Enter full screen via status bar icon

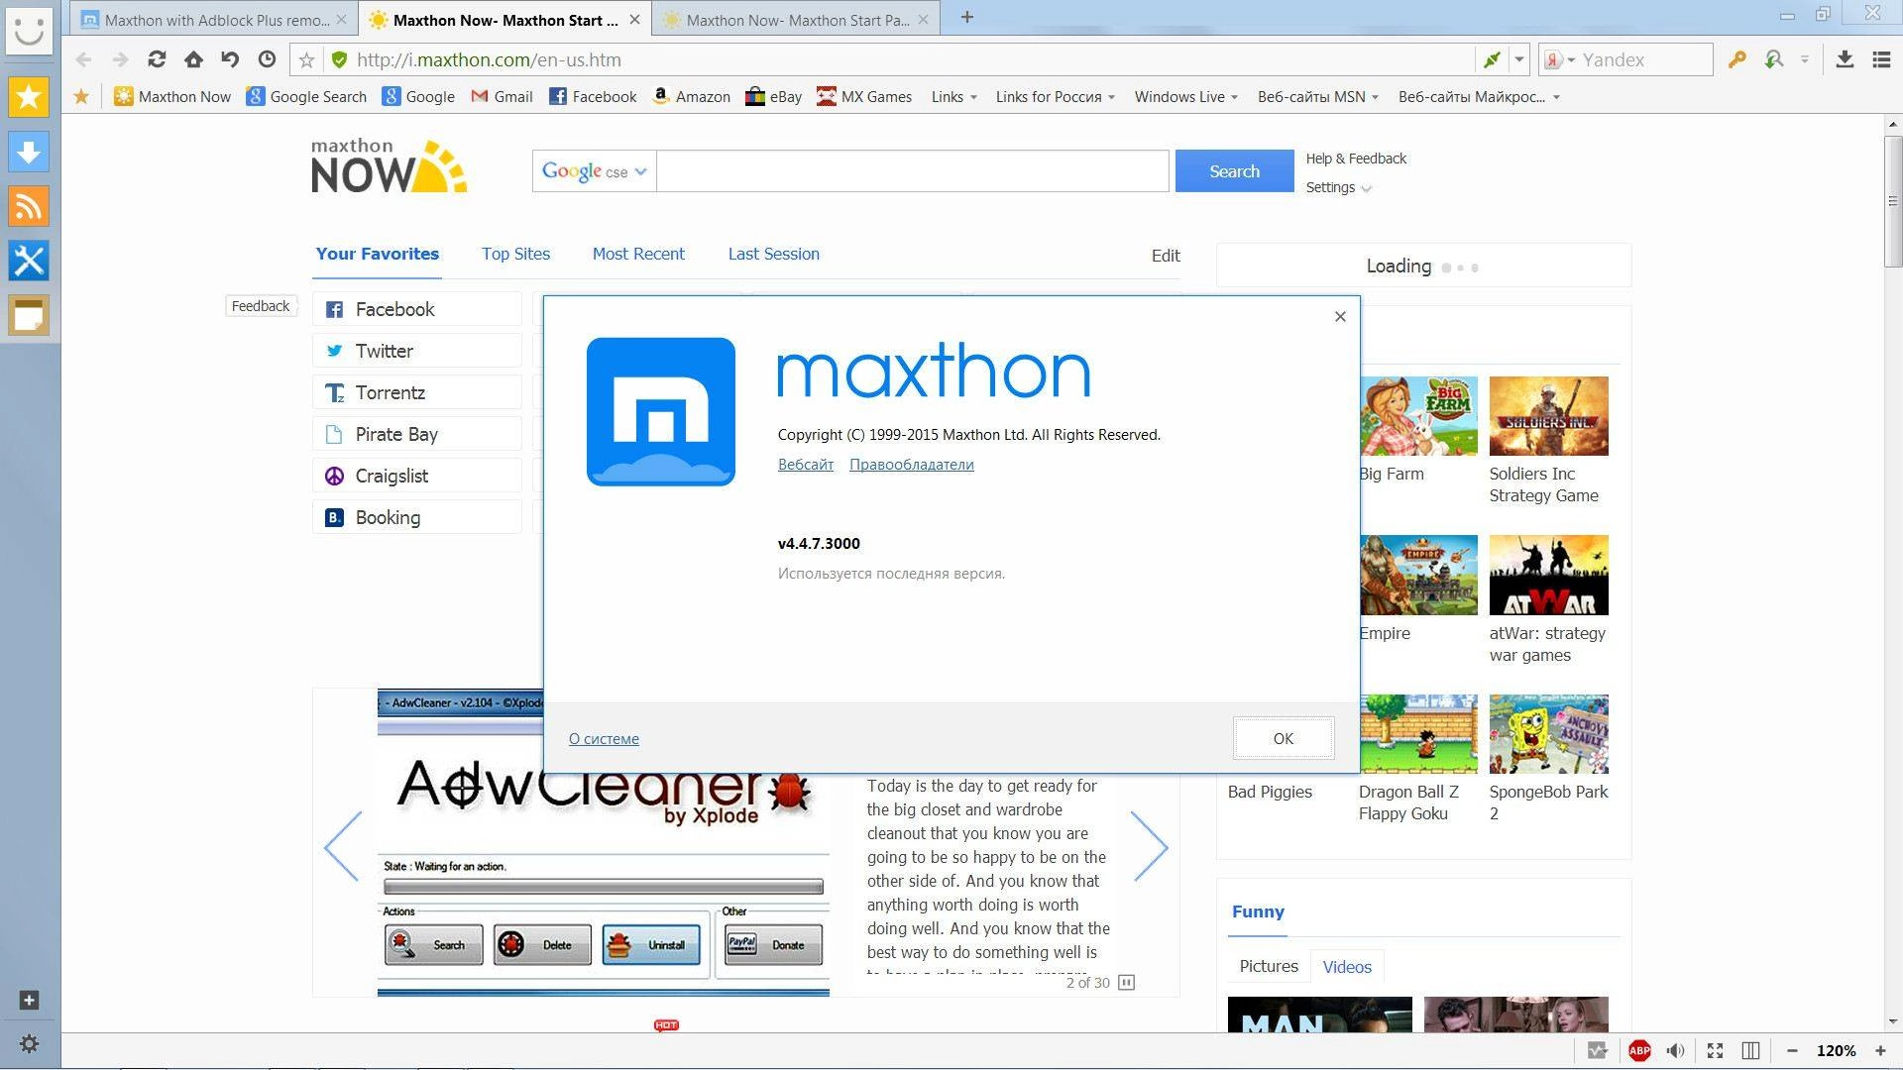coord(1715,1050)
